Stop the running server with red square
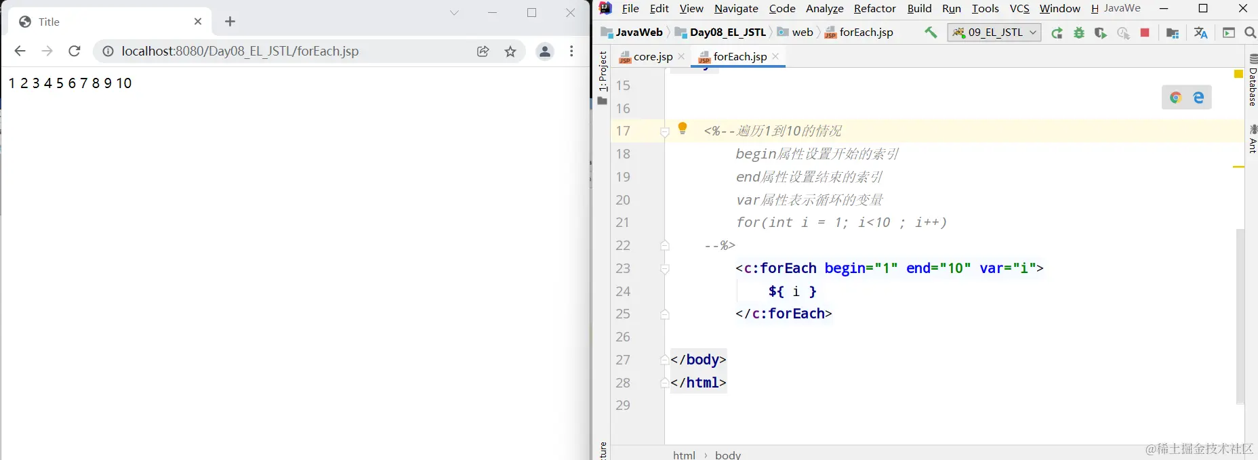 [1145, 33]
